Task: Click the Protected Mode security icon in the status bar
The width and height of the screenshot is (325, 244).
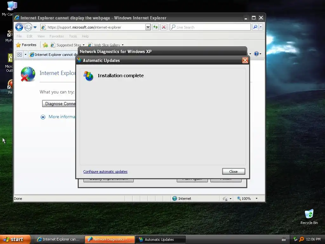Action: (225, 199)
